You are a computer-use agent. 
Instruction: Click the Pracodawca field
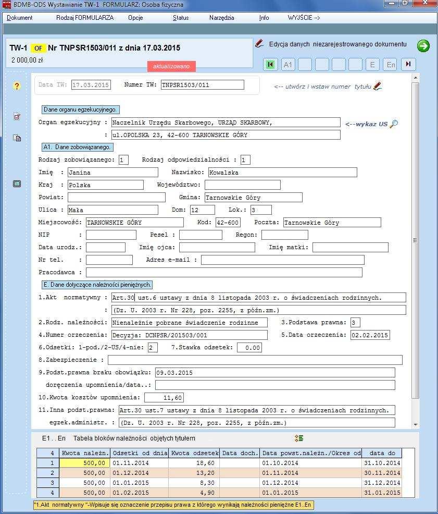(224, 273)
